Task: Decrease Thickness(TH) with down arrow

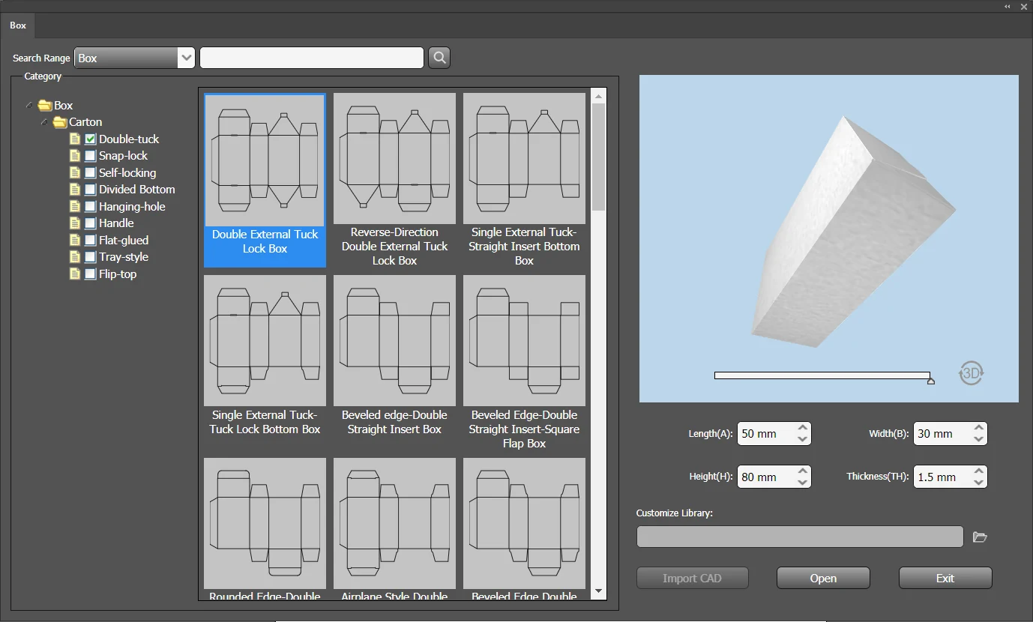Action: point(978,483)
